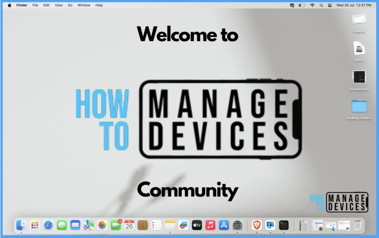The width and height of the screenshot is (379, 238).
Task: Open the Mail app icon
Action: pyautogui.click(x=75, y=225)
